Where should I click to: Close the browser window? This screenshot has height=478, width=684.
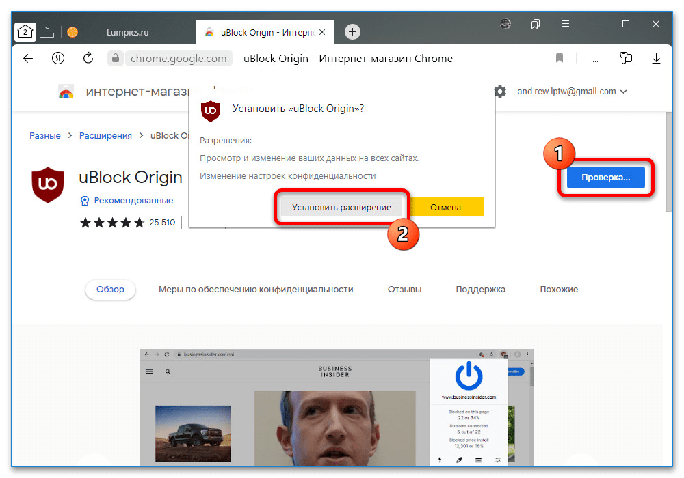[x=656, y=24]
